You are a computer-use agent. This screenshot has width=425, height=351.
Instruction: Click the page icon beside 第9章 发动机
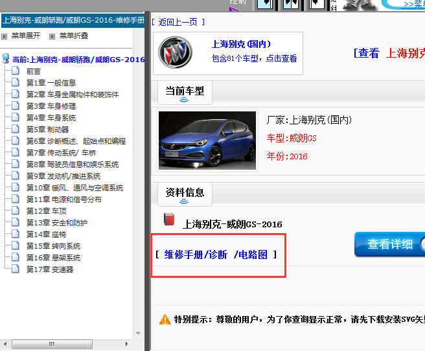pyautogui.click(x=16, y=175)
